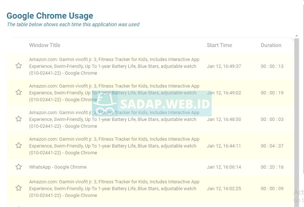
Task: Click the Jan 12, 16:49:02 start time
Action: [224, 93]
